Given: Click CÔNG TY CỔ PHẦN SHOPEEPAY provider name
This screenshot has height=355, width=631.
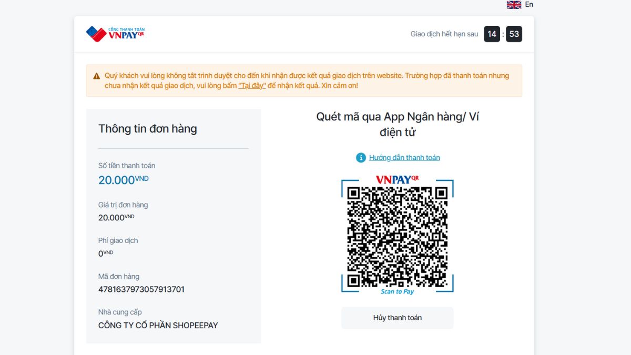Looking at the screenshot, I should coord(158,325).
